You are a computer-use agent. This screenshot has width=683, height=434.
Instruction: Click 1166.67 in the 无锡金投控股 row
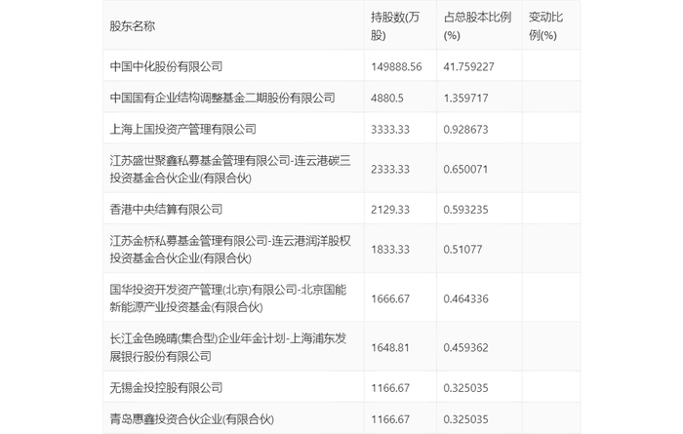click(390, 387)
